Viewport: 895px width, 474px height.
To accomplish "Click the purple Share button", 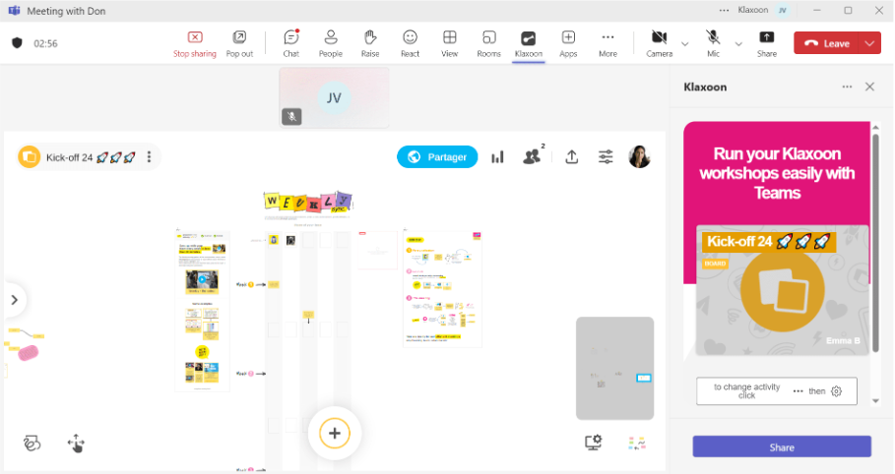I will (x=781, y=447).
